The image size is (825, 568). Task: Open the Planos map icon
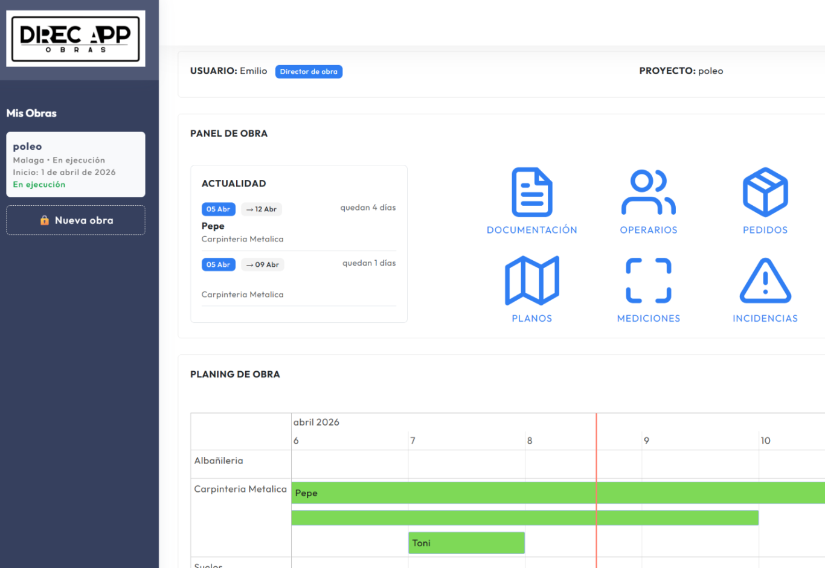(531, 281)
